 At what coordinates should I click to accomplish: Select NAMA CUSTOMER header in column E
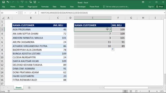coord(93,25)
